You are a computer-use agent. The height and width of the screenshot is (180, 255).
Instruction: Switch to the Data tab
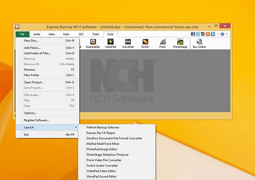click(x=66, y=34)
